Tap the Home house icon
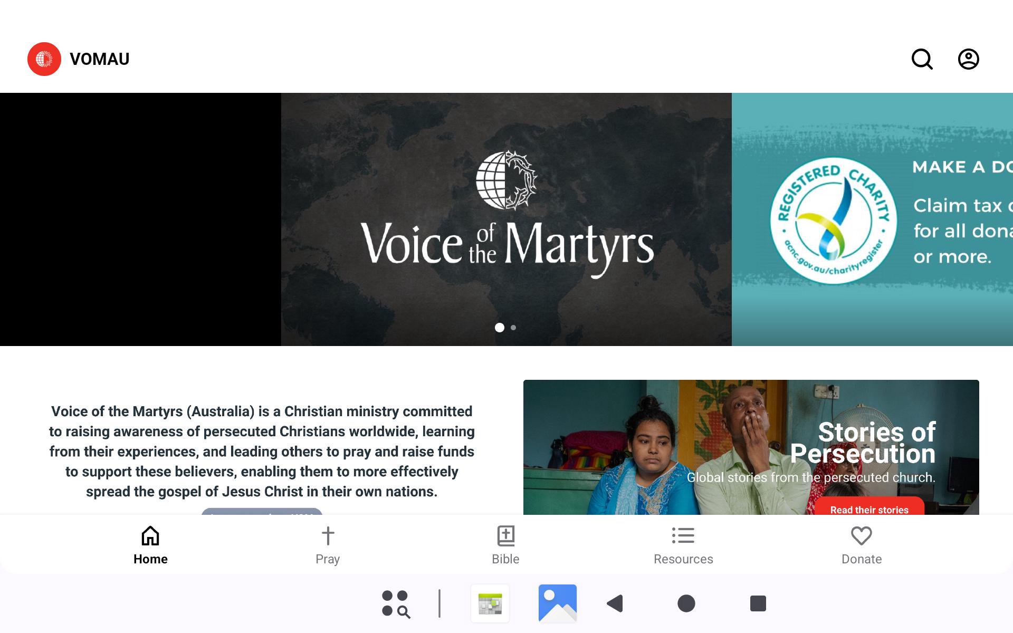Screen dimensions: 1013x633 150,536
